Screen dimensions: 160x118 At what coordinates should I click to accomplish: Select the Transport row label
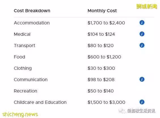[x=24, y=46]
